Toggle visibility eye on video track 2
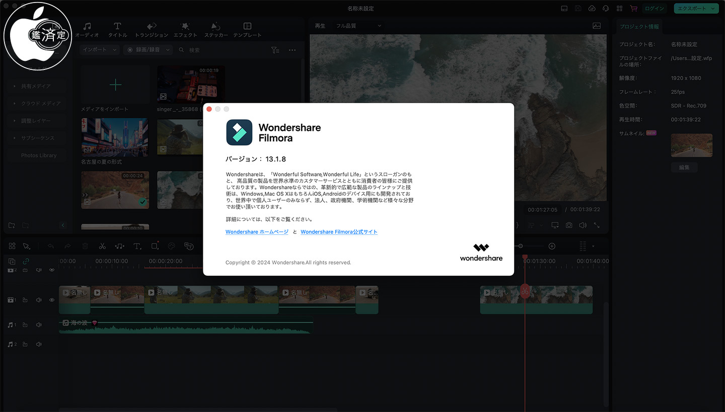Viewport: 725px width, 412px height. 52,270
